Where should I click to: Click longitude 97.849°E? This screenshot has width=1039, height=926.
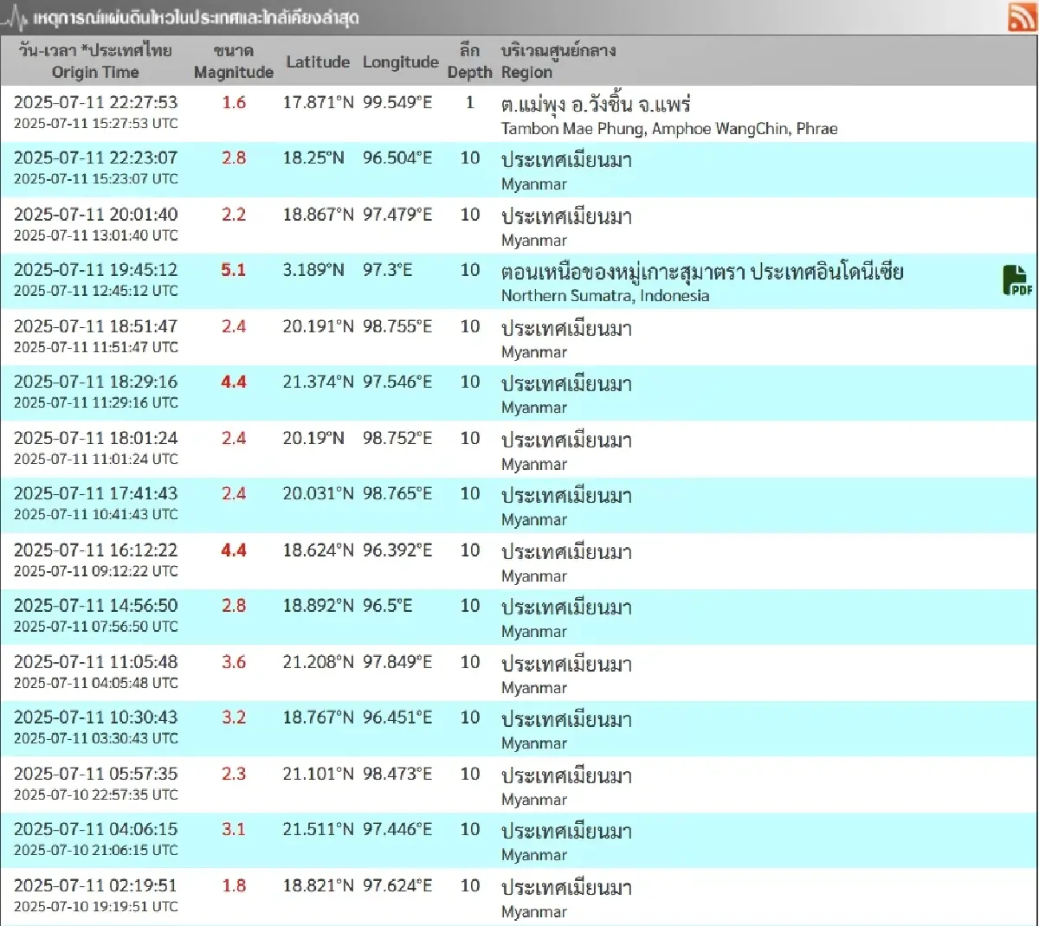tap(397, 661)
